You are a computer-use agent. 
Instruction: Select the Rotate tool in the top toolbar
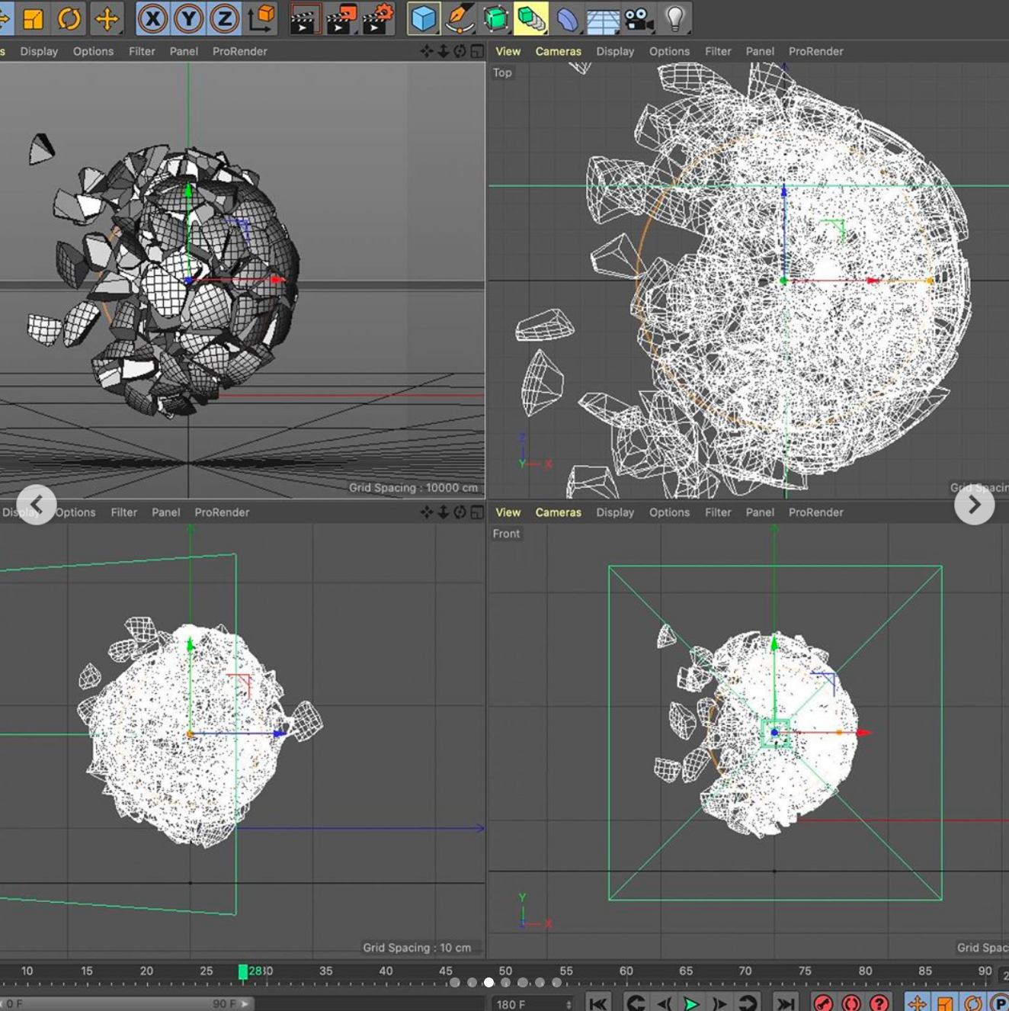coord(69,19)
